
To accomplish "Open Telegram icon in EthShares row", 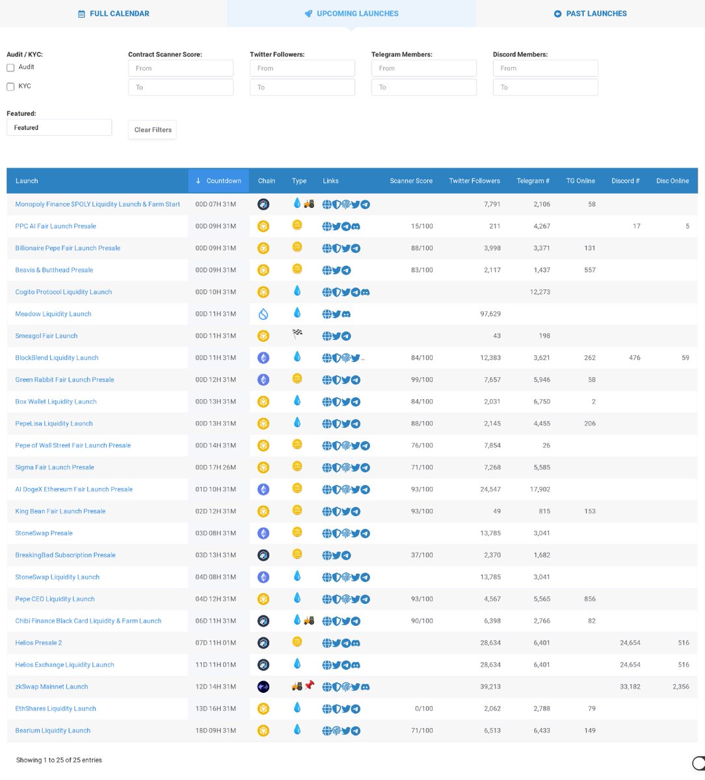I will click(356, 708).
